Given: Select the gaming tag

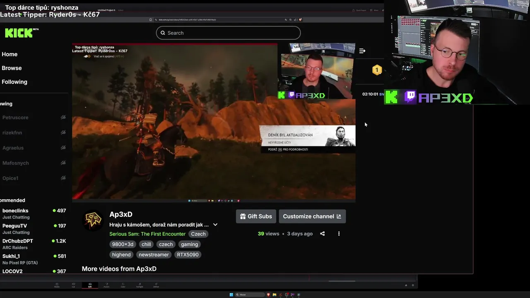Looking at the screenshot, I should (189, 244).
